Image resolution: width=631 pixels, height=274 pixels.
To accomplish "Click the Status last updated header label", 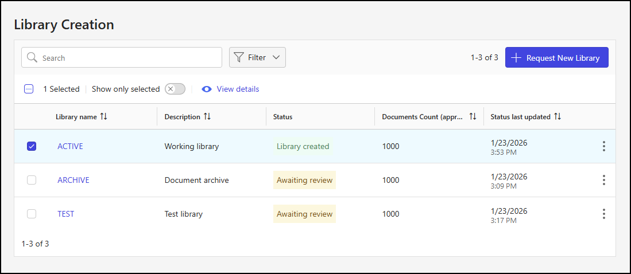I will coord(520,117).
